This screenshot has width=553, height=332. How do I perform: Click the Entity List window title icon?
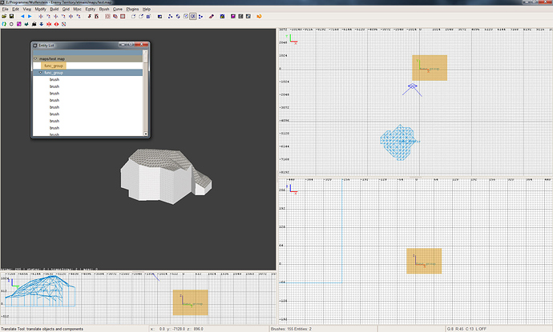pos(34,47)
